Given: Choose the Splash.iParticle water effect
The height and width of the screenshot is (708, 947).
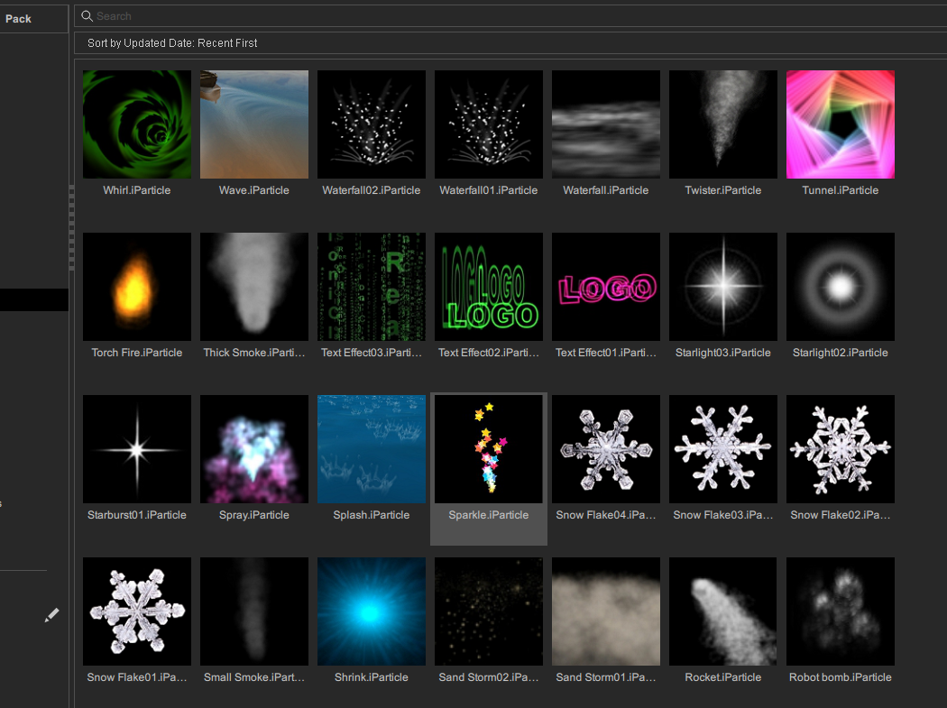Looking at the screenshot, I should [372, 449].
